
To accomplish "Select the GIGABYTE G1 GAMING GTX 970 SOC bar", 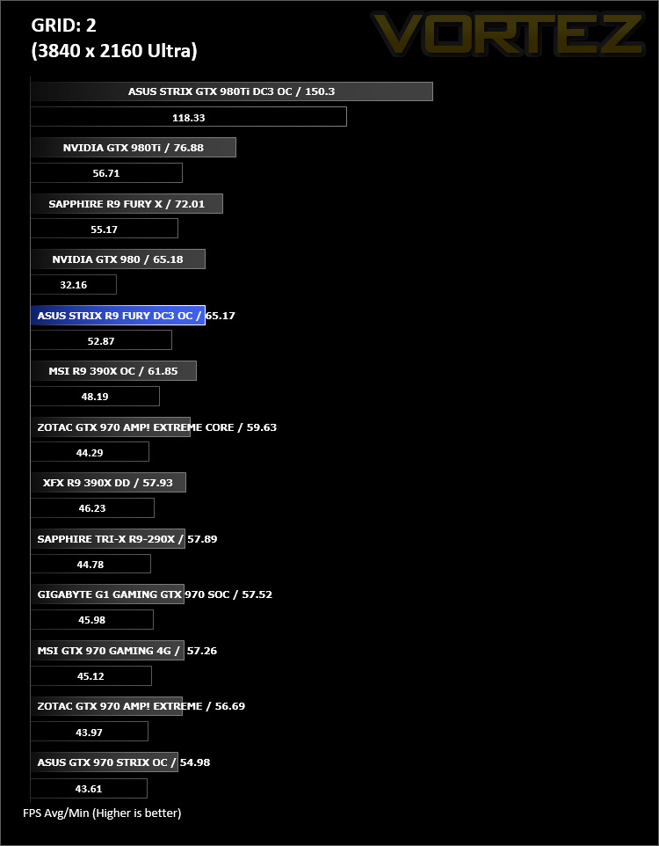I will pos(107,594).
